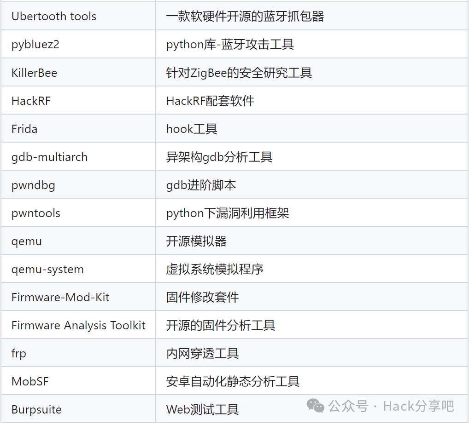The height and width of the screenshot is (425, 469).
Task: Select 'python下漏洞利用框架' description
Action: click(x=228, y=213)
